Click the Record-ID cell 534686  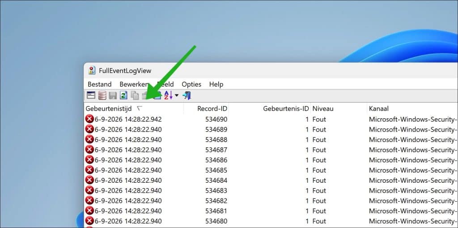[216, 160]
